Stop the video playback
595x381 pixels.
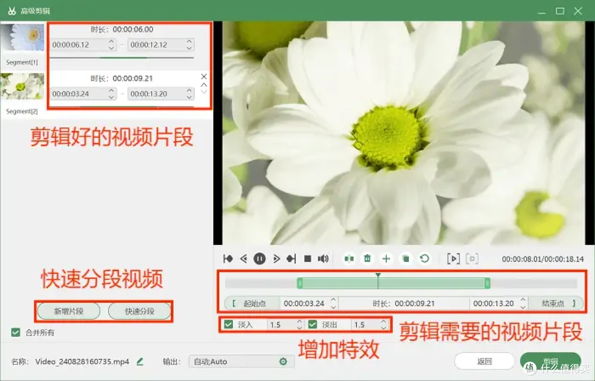308,259
